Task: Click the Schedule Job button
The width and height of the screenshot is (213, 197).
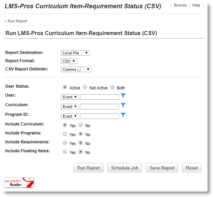Action: pyautogui.click(x=125, y=168)
